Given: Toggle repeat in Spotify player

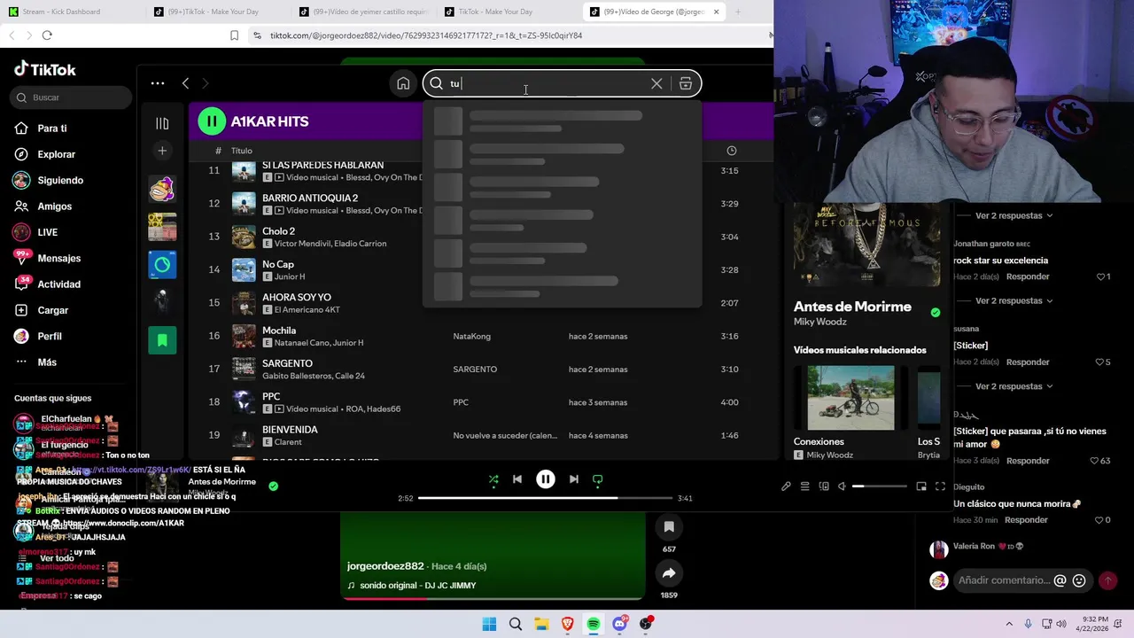Looking at the screenshot, I should [x=598, y=479].
